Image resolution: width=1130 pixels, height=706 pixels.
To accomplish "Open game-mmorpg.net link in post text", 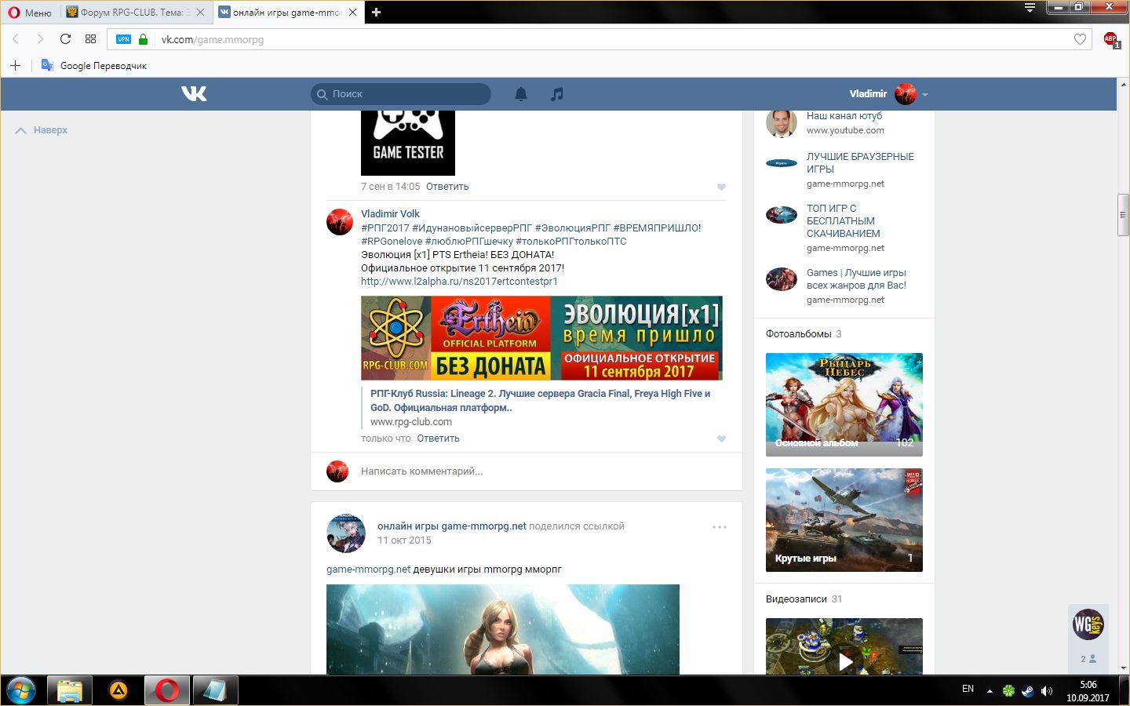I will click(x=368, y=570).
